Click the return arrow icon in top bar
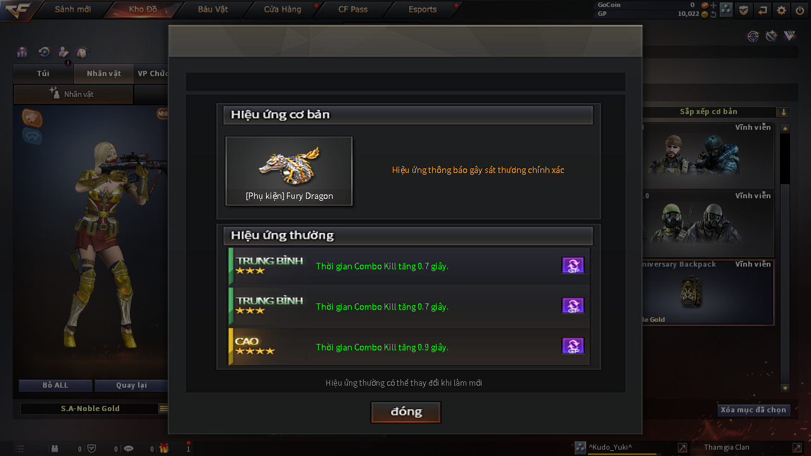Image resolution: width=811 pixels, height=456 pixels. 763,9
